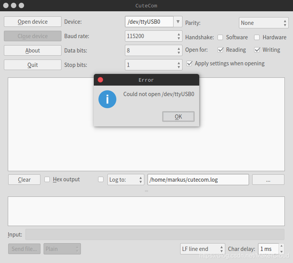Browse for log file with ... button
This screenshot has width=293, height=263.
(268, 179)
